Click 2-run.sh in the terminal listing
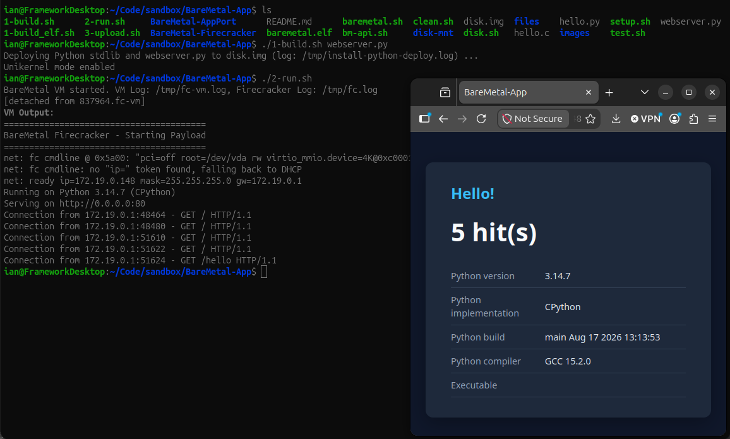The image size is (730, 439). [105, 21]
